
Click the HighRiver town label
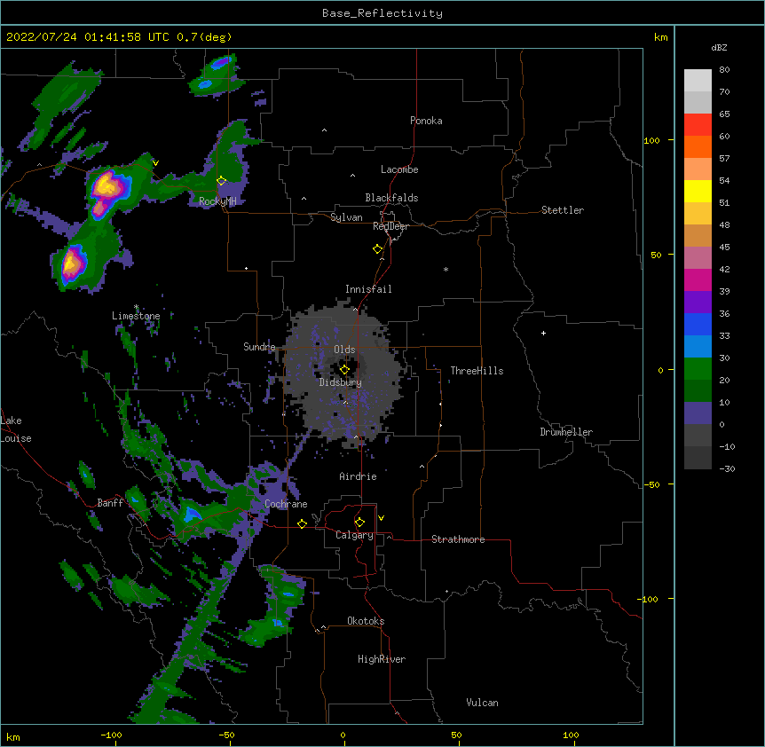pyautogui.click(x=382, y=659)
